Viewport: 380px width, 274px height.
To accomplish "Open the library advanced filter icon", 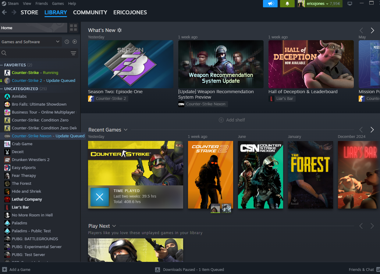I will 73,53.
